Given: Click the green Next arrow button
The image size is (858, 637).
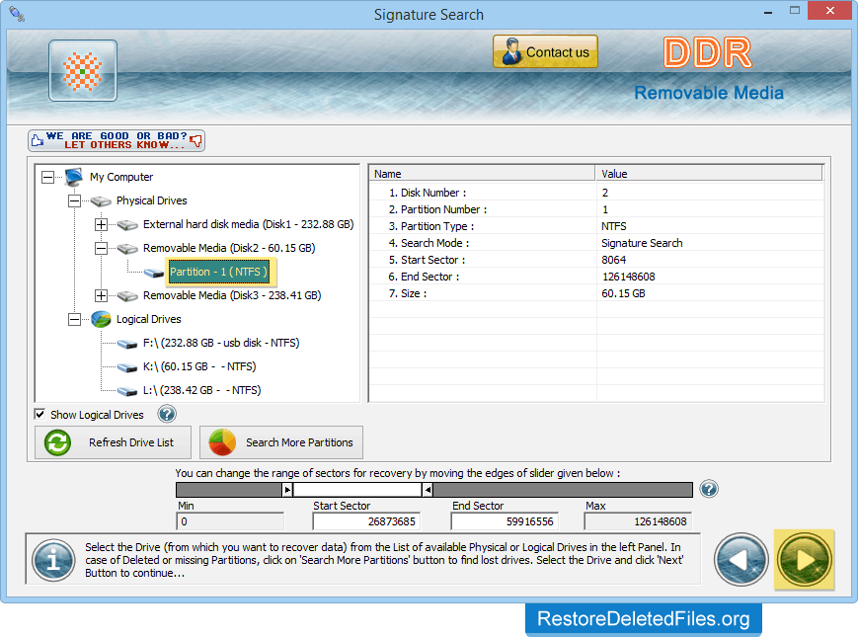Looking at the screenshot, I should pos(805,560).
